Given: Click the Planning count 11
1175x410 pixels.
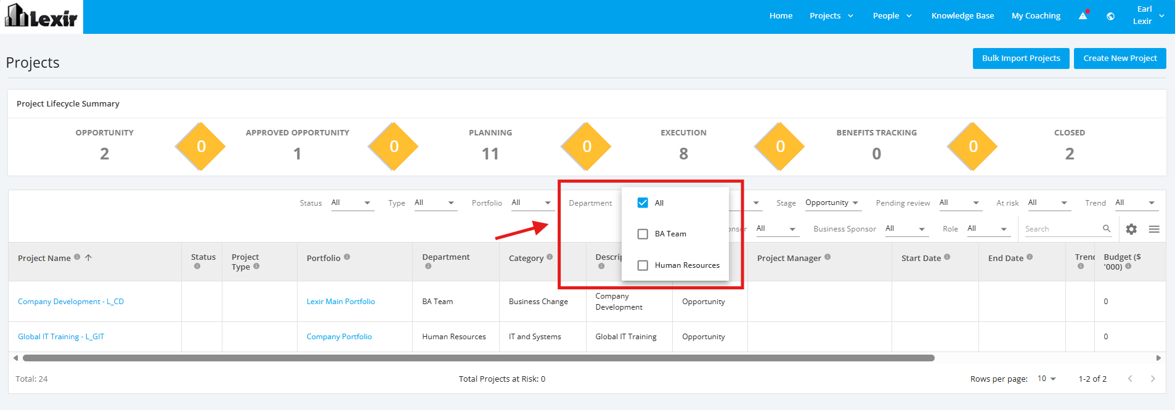Looking at the screenshot, I should click(x=490, y=154).
